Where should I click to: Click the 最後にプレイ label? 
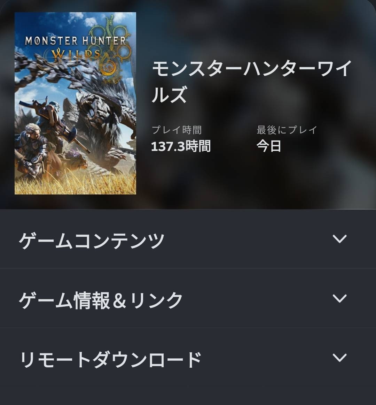pos(287,130)
